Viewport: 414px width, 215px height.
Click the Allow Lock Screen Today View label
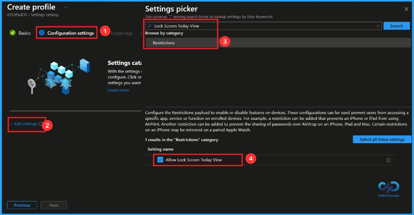193,160
